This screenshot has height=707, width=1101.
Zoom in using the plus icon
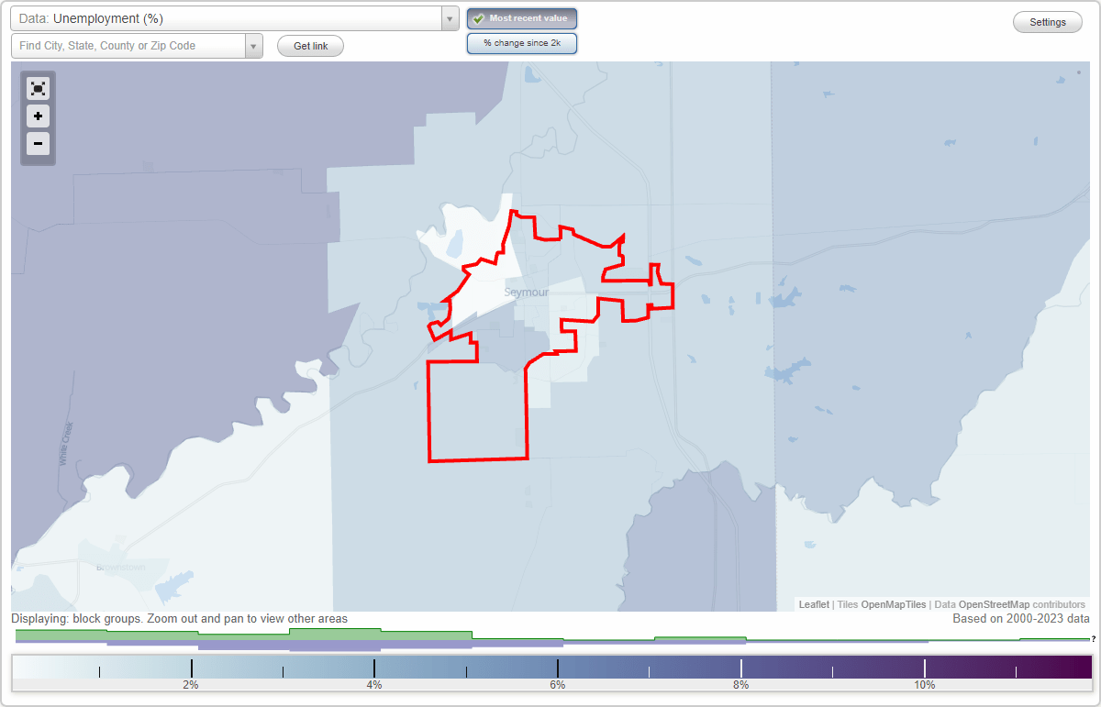click(x=38, y=116)
